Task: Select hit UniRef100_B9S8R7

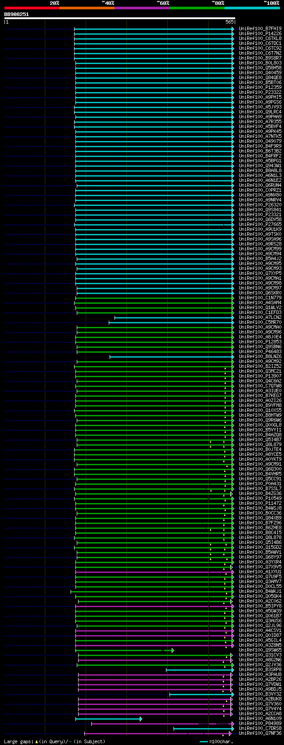Action: pyautogui.click(x=260, y=58)
